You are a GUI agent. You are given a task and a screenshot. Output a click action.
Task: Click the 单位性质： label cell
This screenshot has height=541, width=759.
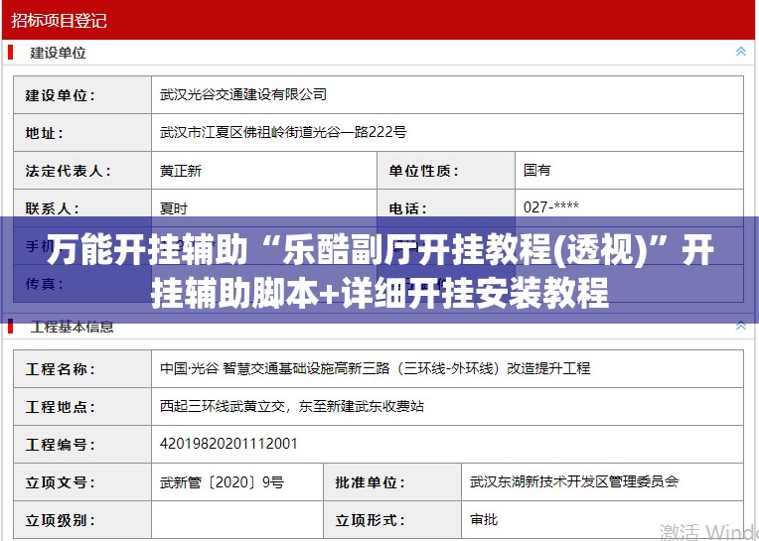tap(446, 170)
